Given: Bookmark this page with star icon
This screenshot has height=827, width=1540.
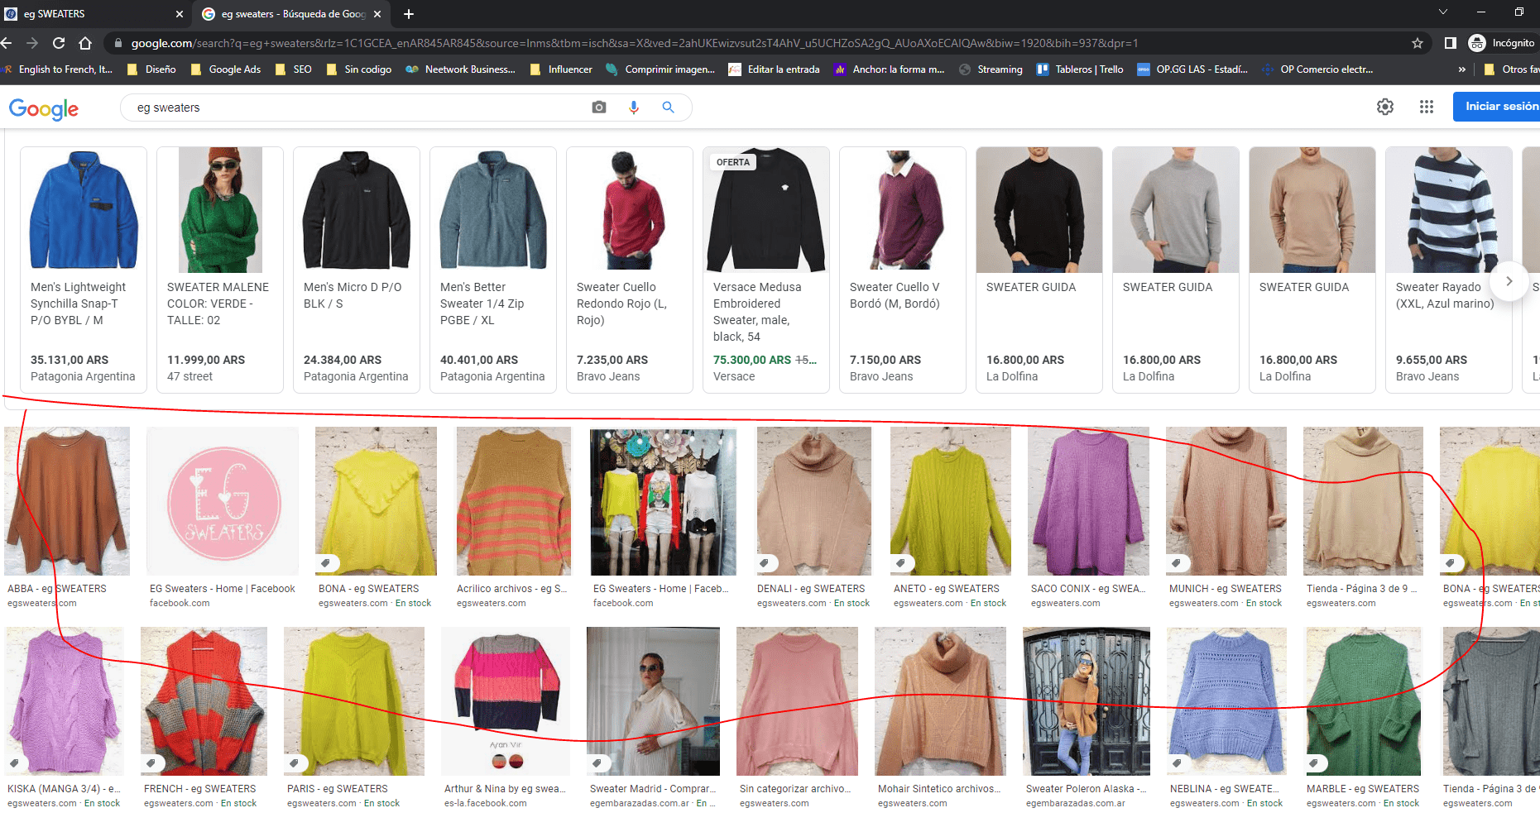Looking at the screenshot, I should pyautogui.click(x=1418, y=43).
